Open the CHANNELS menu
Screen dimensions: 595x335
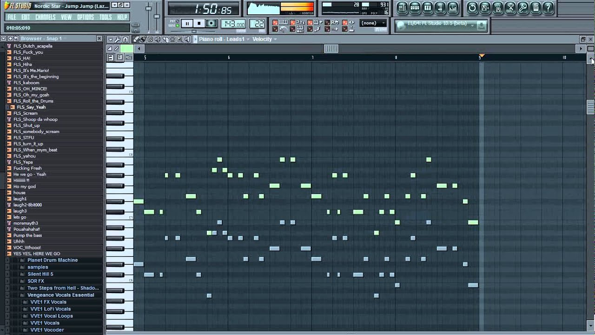46,17
